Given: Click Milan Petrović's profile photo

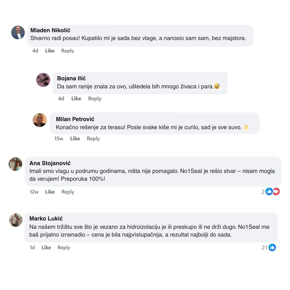Looking at the screenshot, I should 40,120.
